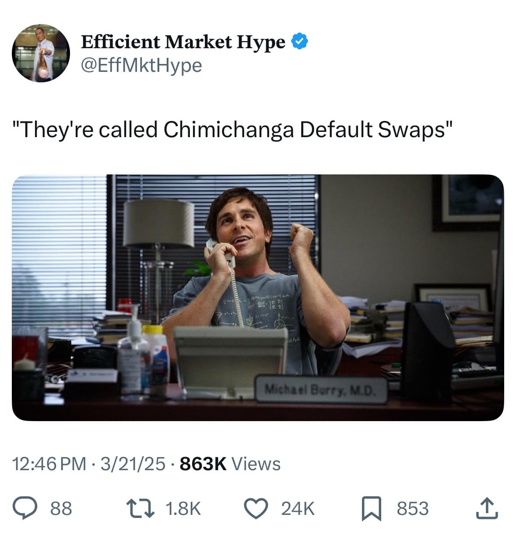
Task: Click the 88 replies count
Action: pos(61,509)
